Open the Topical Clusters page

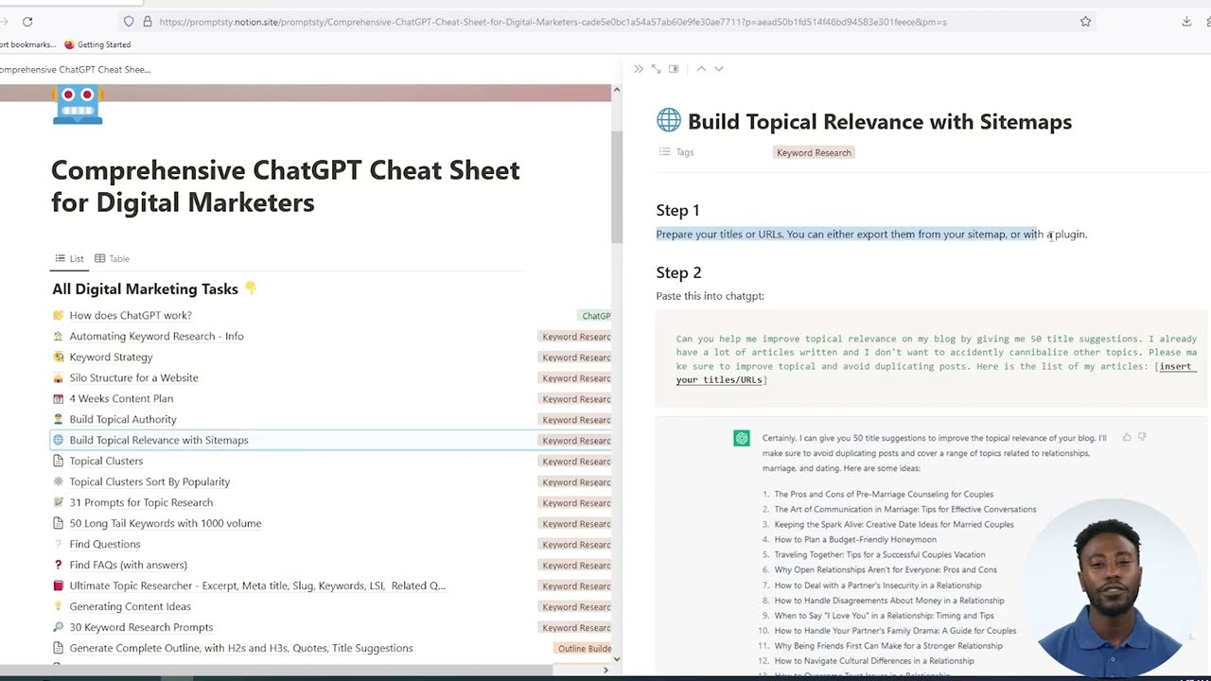coord(106,461)
